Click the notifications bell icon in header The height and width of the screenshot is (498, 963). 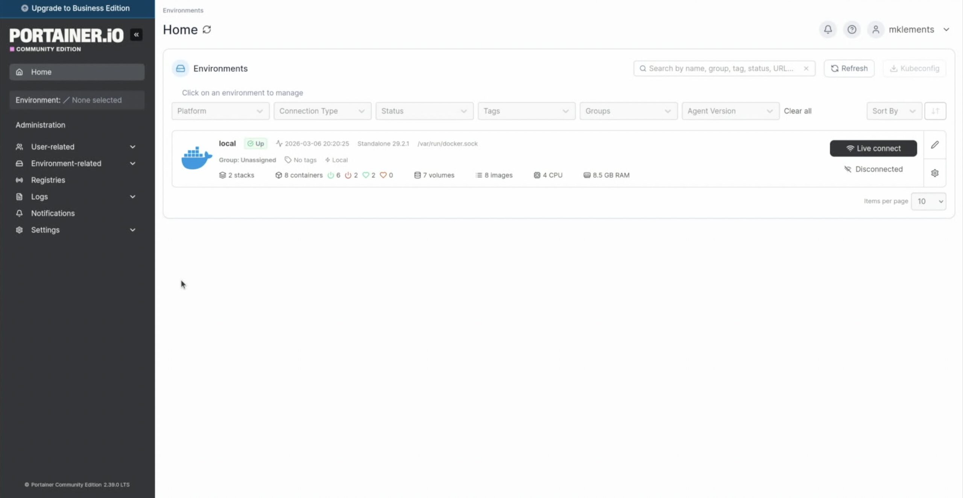(x=828, y=29)
